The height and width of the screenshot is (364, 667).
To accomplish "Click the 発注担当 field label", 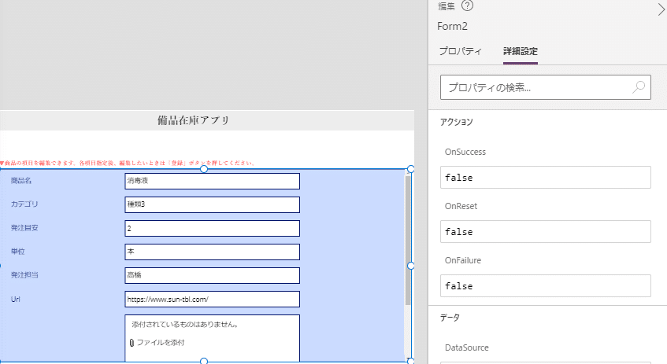I will coord(24,275).
